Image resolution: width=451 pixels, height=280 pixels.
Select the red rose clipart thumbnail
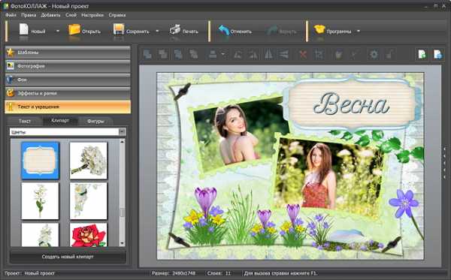click(88, 235)
